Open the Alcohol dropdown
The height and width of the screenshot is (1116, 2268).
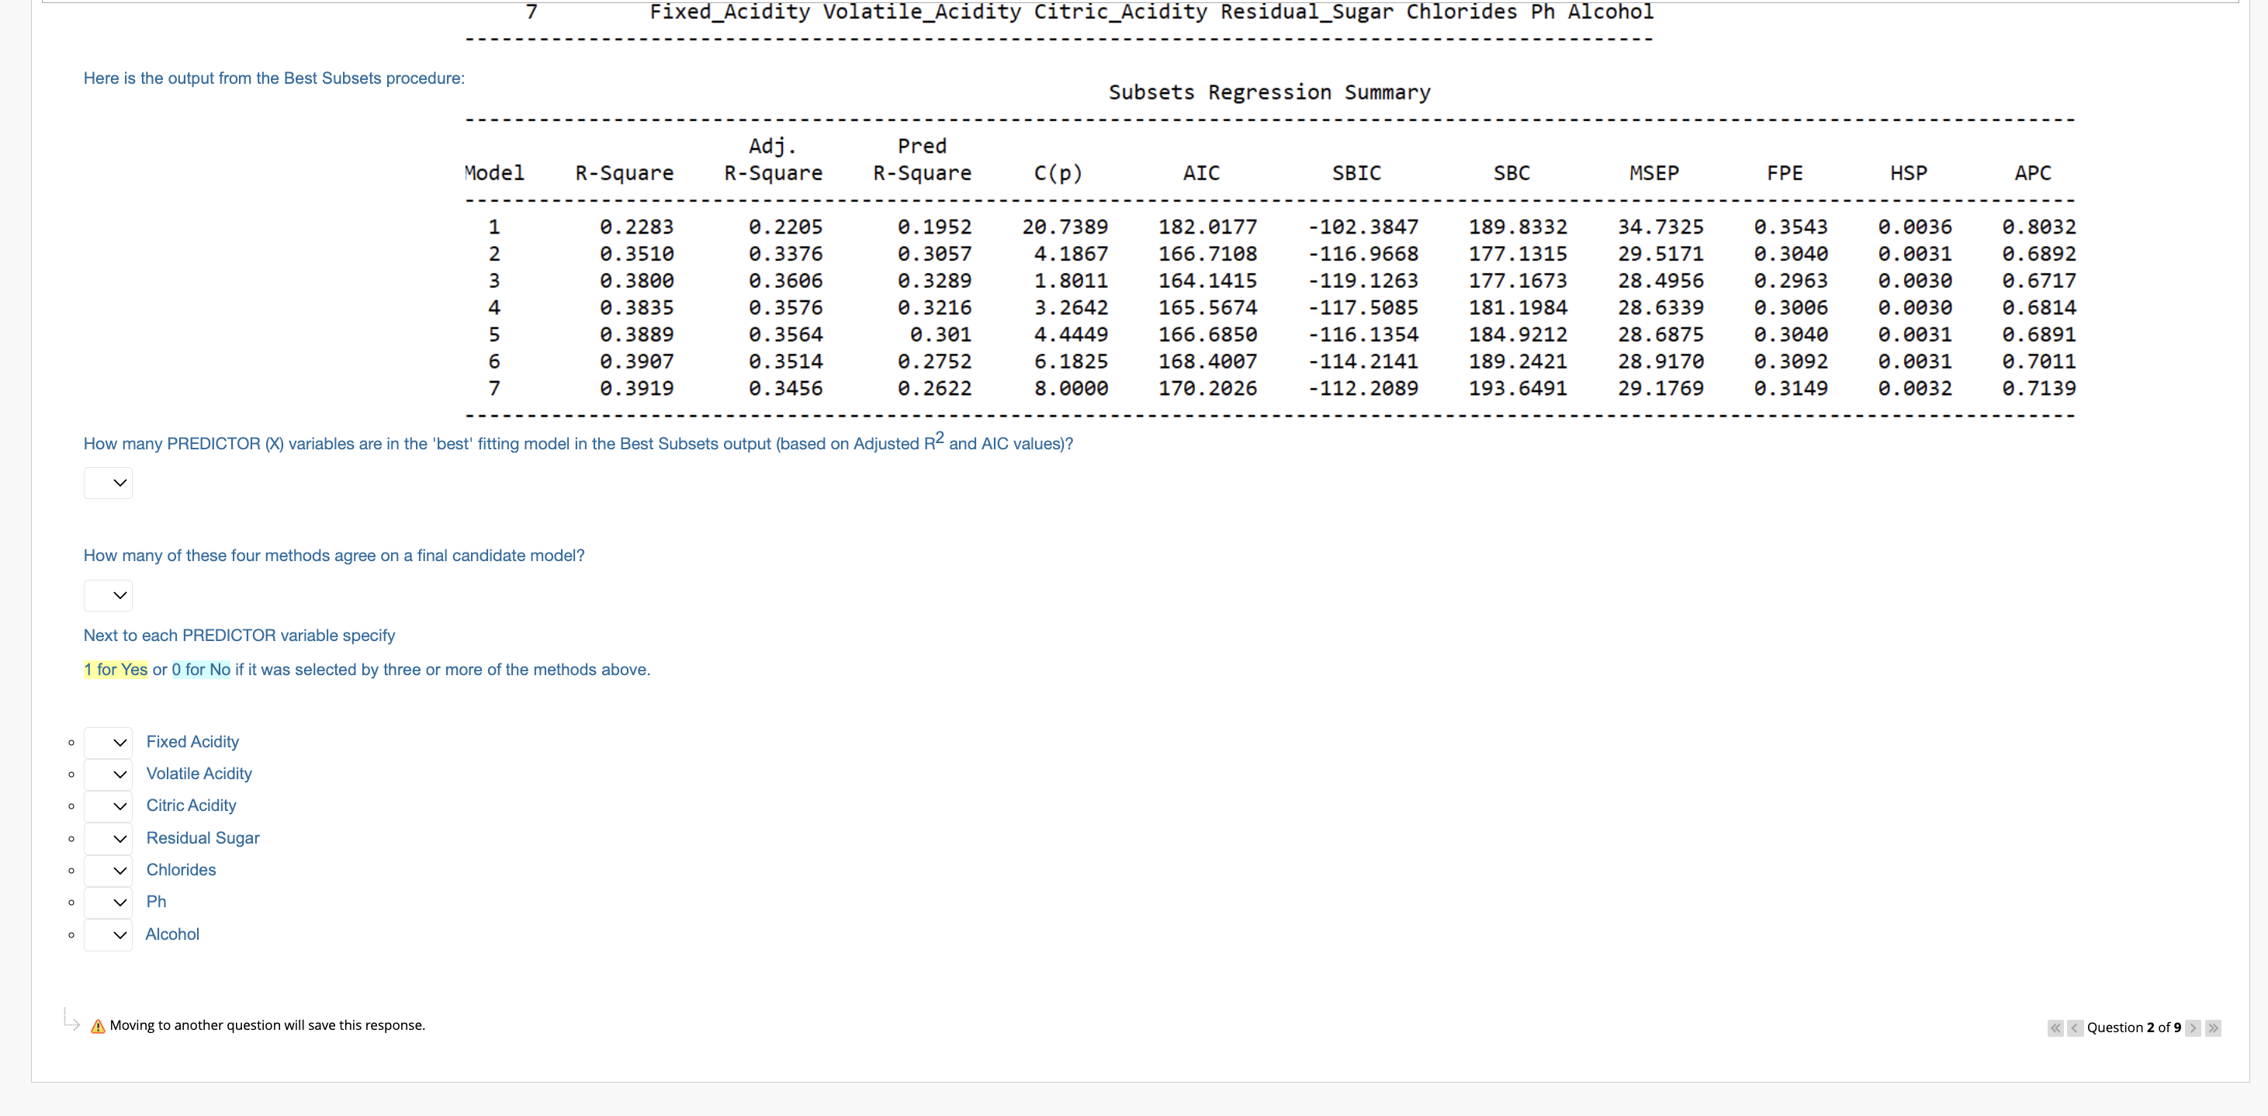pos(109,934)
